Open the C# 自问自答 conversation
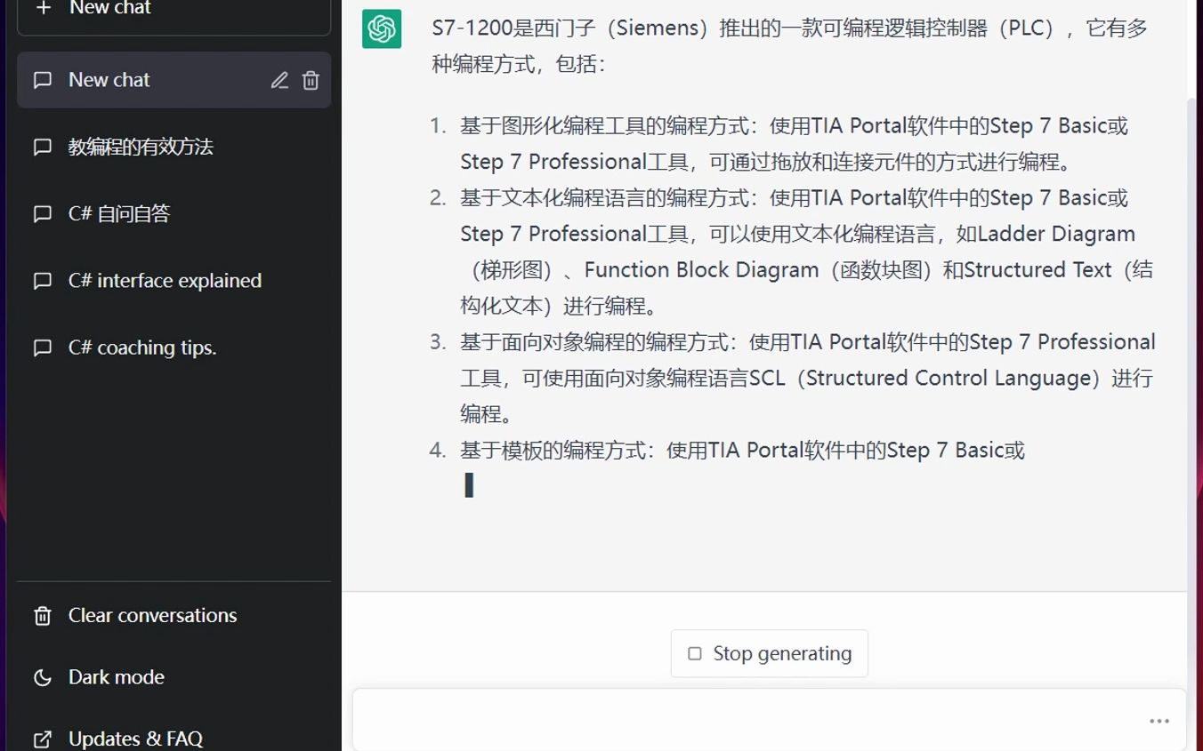 pos(174,214)
